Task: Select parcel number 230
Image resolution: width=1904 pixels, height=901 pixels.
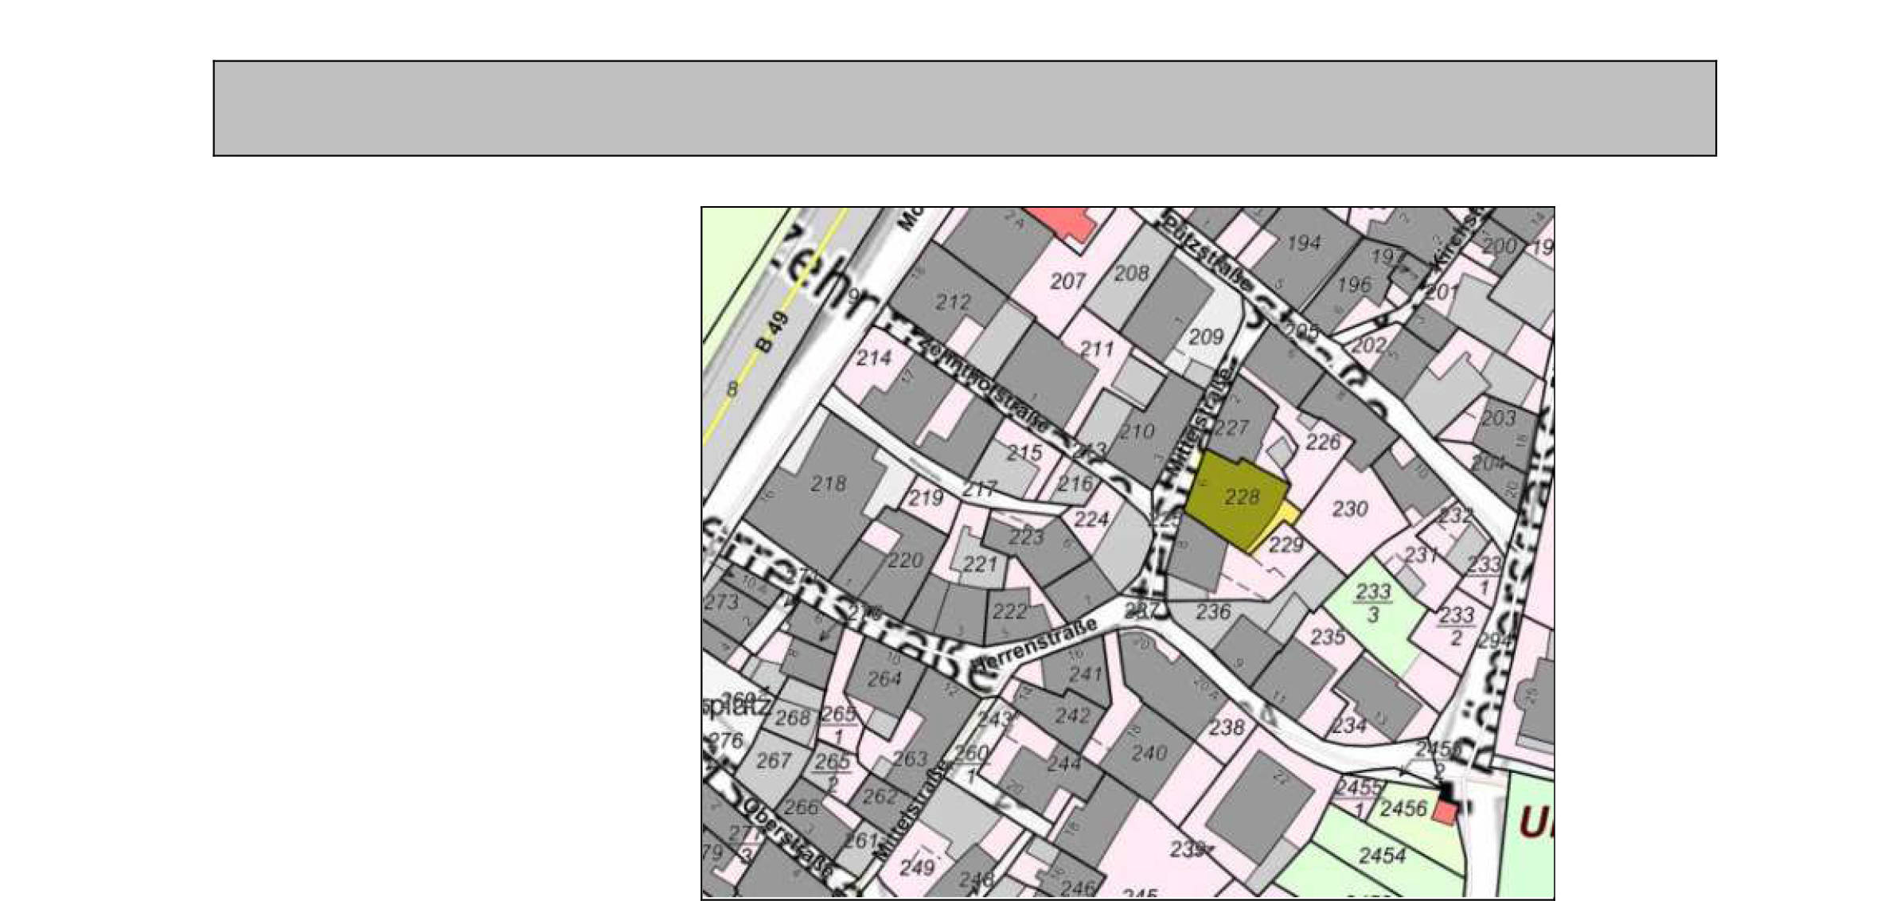Action: [x=1350, y=509]
